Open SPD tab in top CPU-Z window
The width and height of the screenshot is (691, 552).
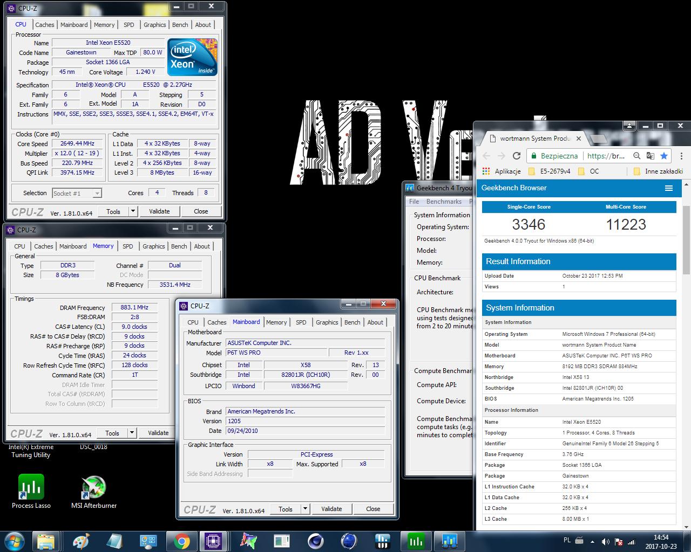tap(129, 25)
